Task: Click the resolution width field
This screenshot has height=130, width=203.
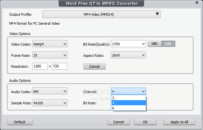Action: click(x=40, y=66)
